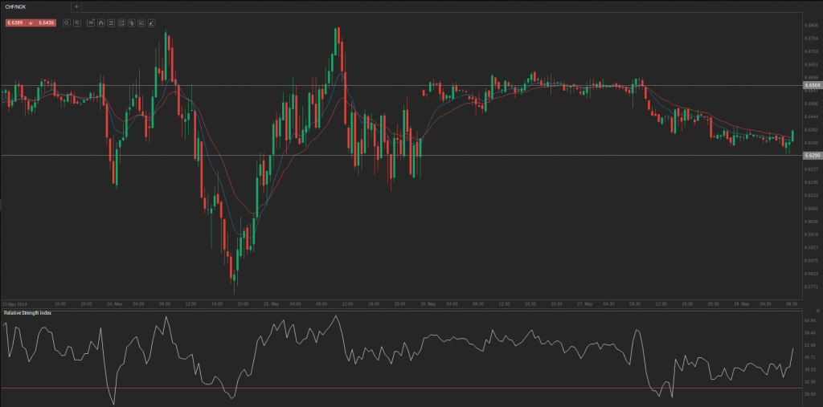Click the 27. May date on time axis
The image size is (823, 407).
coord(584,304)
